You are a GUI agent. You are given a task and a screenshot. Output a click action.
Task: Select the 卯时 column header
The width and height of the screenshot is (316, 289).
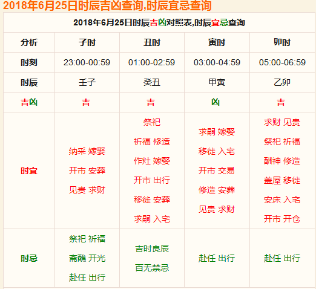coord(282,42)
